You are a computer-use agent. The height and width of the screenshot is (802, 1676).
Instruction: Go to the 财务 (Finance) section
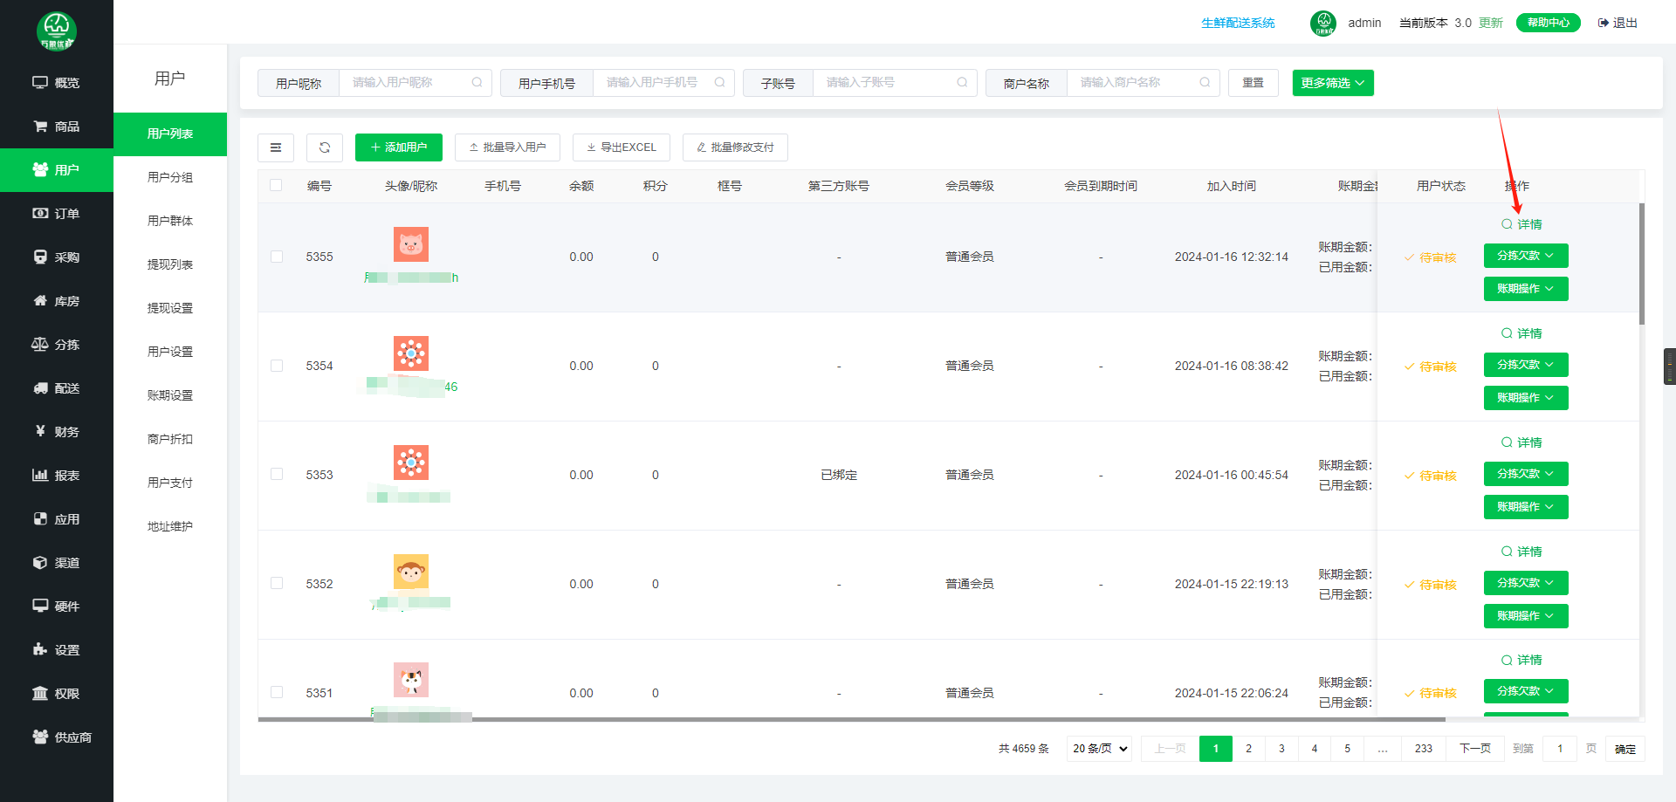pyautogui.click(x=57, y=431)
